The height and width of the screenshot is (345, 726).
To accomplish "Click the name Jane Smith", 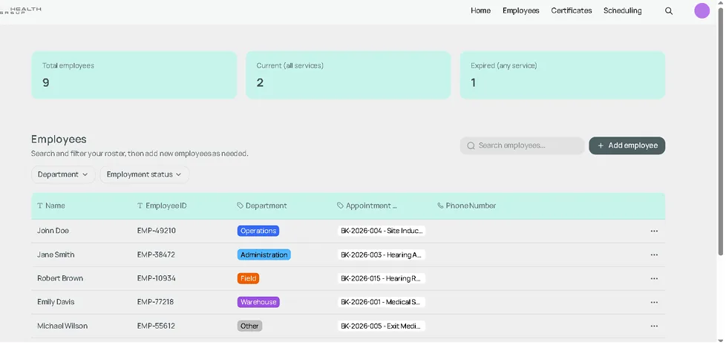I will click(x=56, y=254).
